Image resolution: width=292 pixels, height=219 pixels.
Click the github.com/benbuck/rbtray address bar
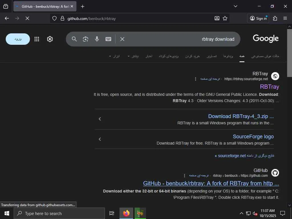139,19
